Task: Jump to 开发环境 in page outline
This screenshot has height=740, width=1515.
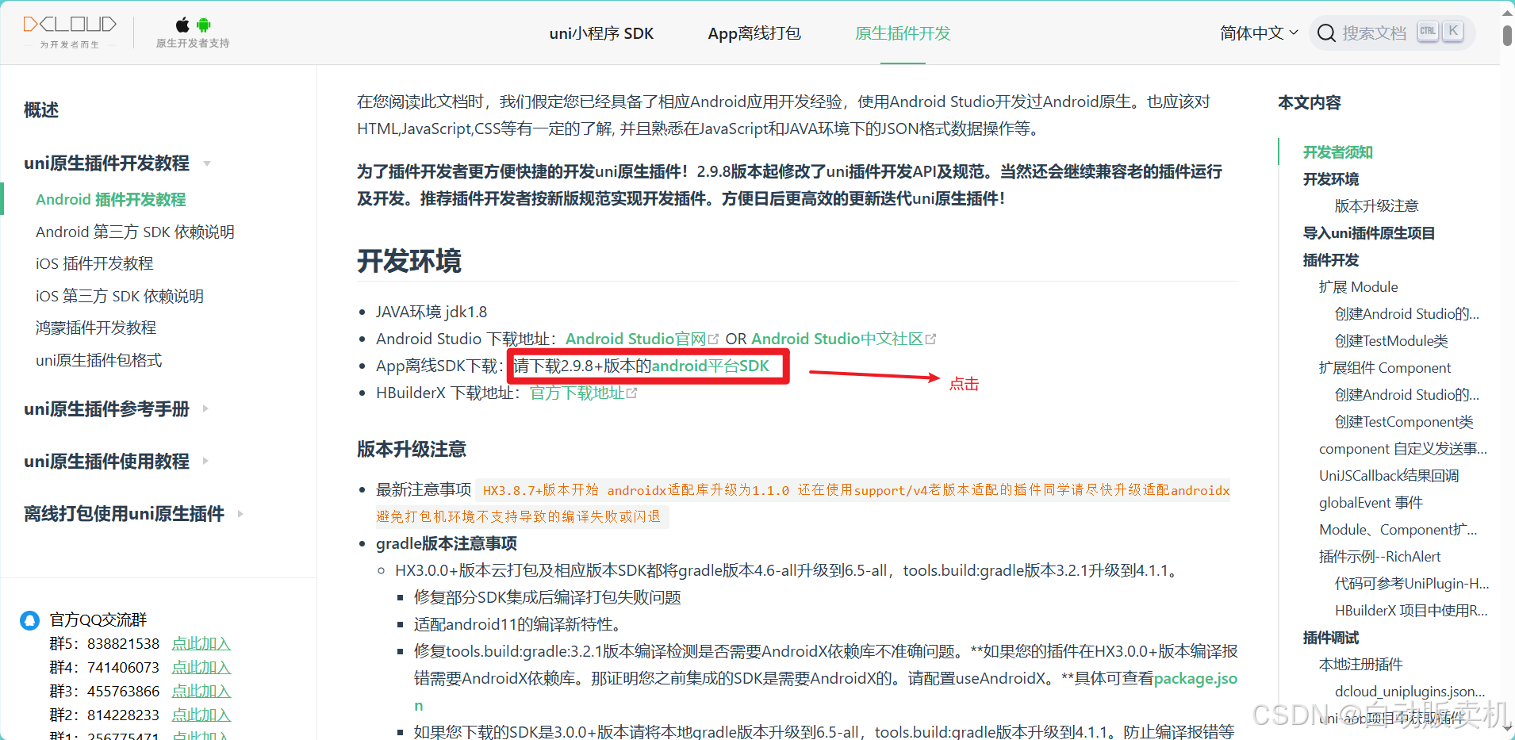Action: pyautogui.click(x=1331, y=179)
